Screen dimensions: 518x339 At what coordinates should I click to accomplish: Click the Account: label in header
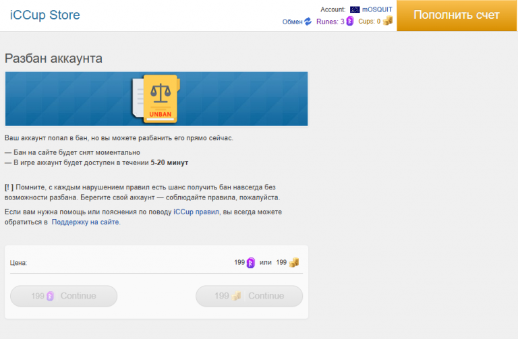tap(333, 9)
